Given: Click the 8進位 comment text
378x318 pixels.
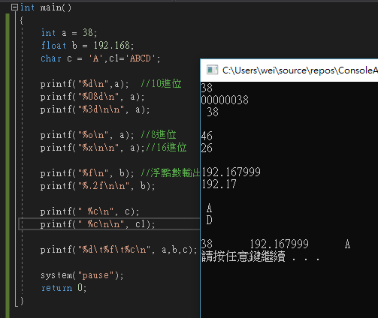Looking at the screenshot, I should (159, 135).
